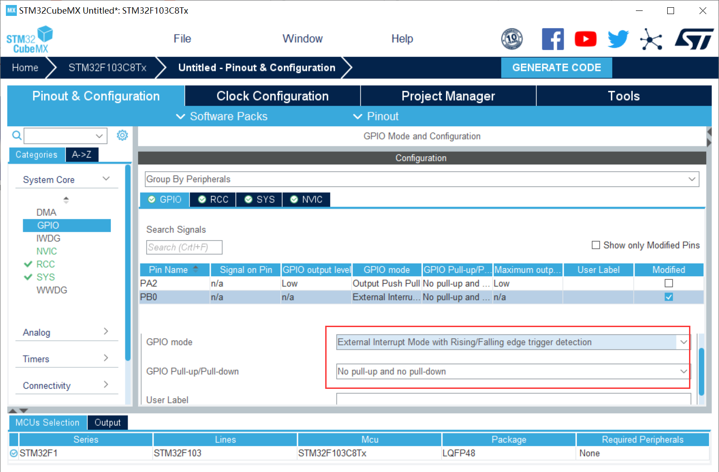Select the Categories tab
This screenshot has width=719, height=472.
36,154
